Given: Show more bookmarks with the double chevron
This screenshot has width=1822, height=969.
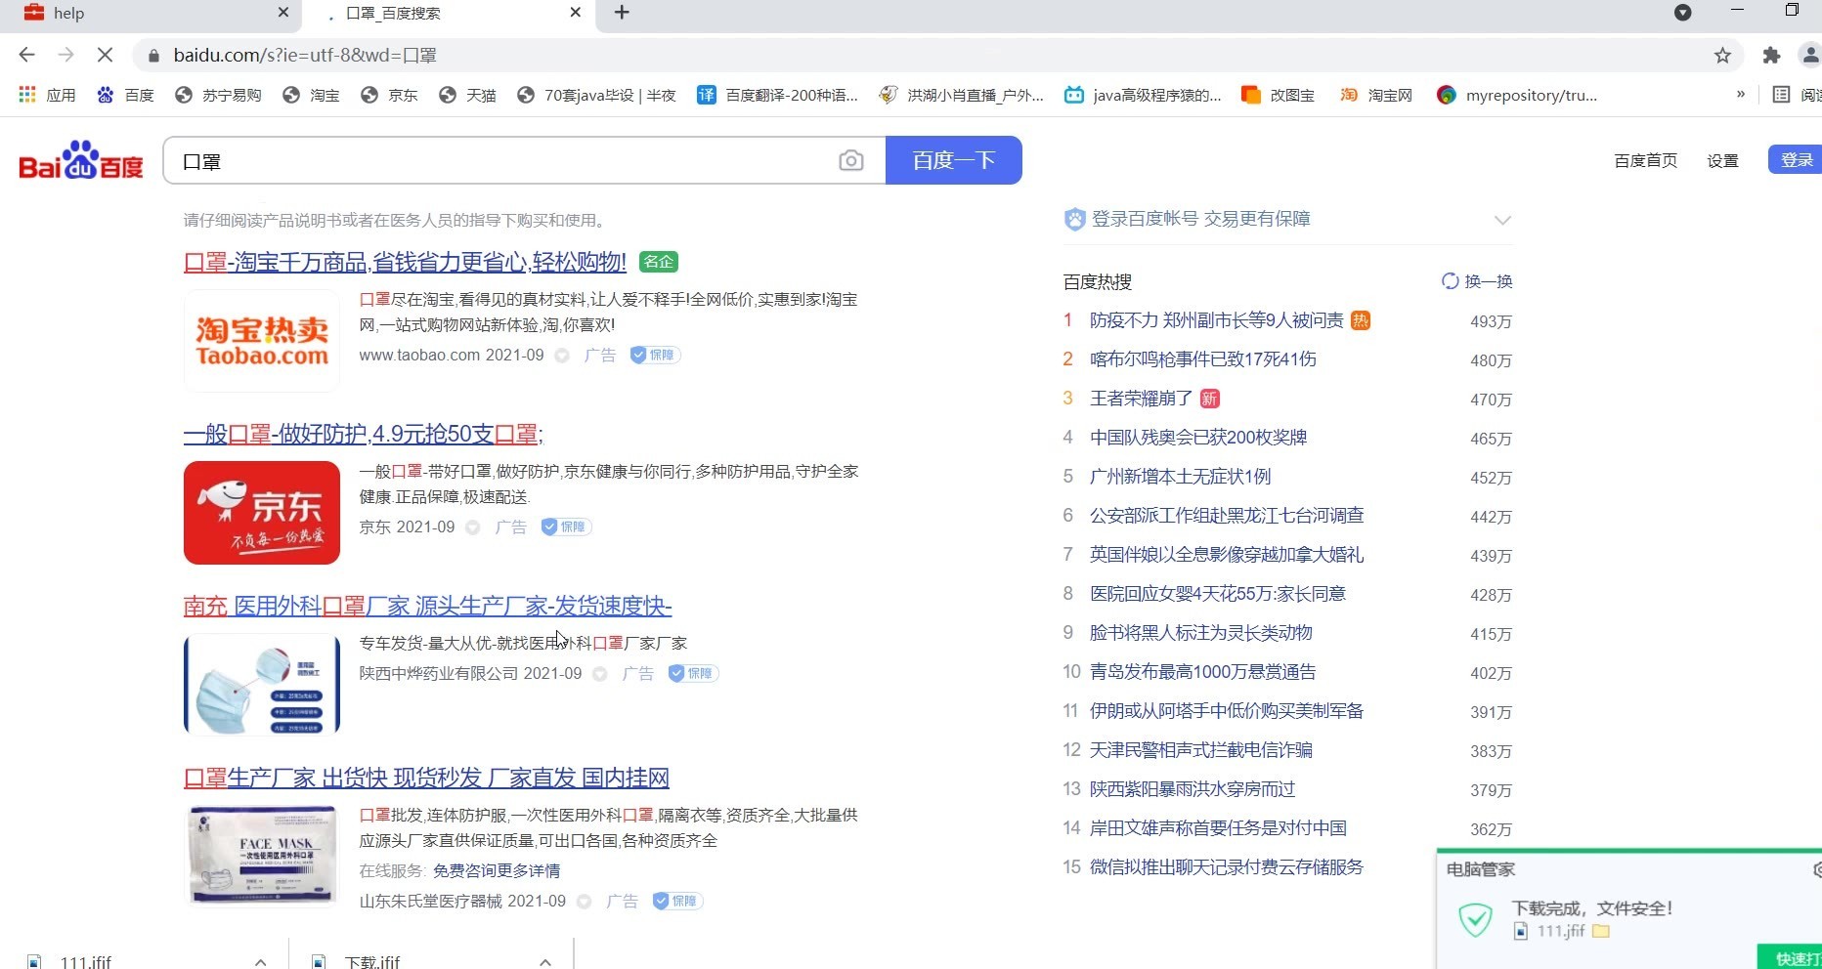Looking at the screenshot, I should pyautogui.click(x=1740, y=95).
